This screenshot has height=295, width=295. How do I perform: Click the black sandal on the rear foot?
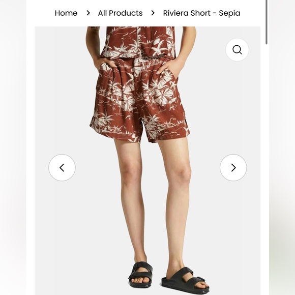(140, 275)
